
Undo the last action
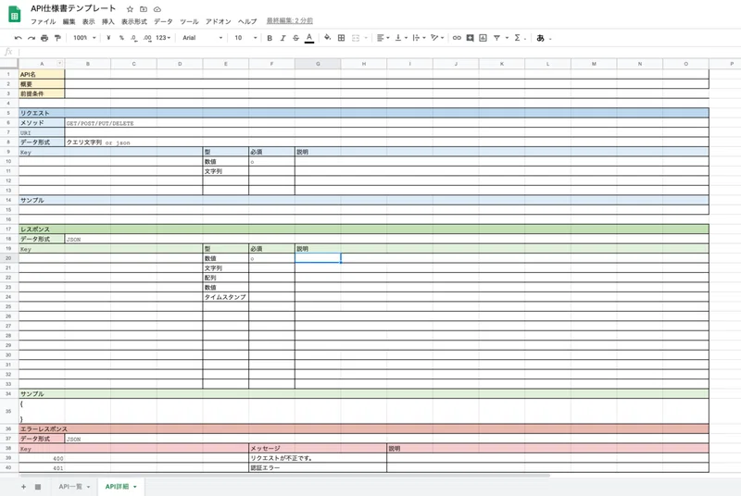coord(18,38)
